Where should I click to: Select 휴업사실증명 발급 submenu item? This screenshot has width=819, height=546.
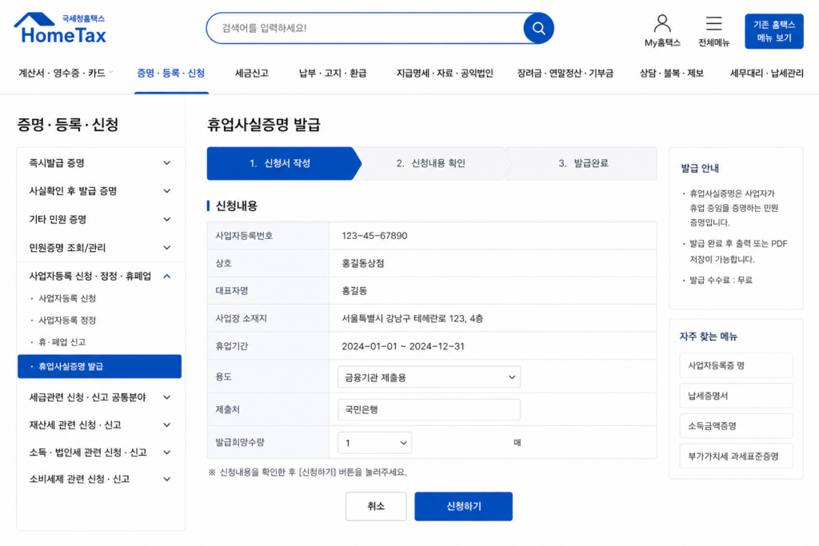click(99, 366)
